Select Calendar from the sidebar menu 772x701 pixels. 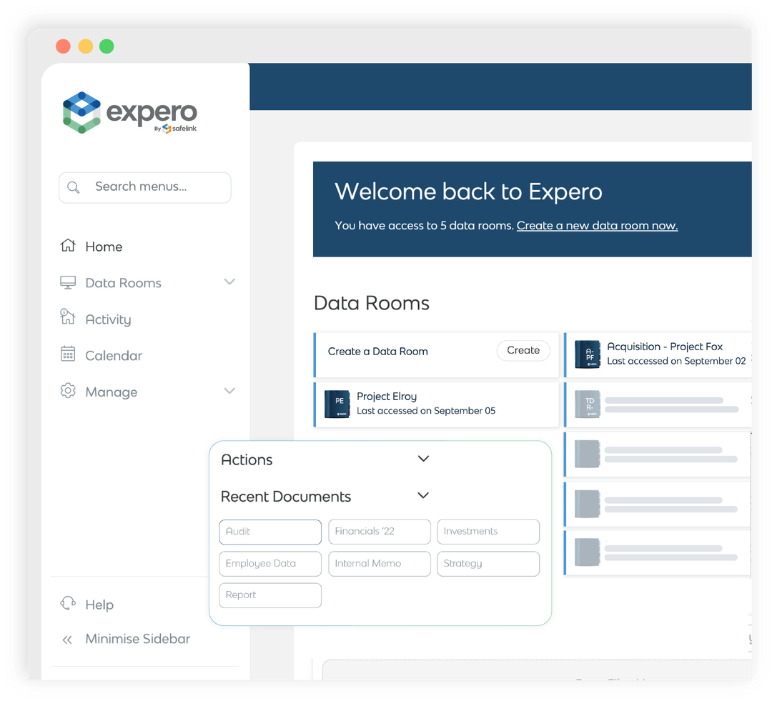coord(114,355)
